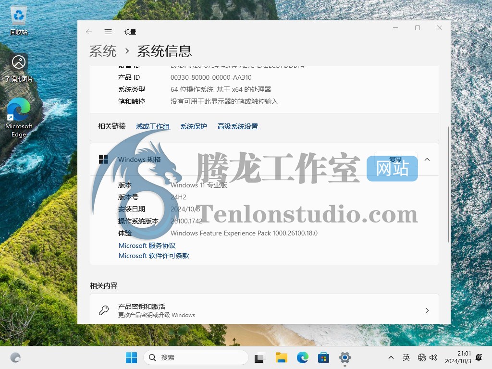
Task: Switch input language via 英 indicator
Action: (406, 357)
